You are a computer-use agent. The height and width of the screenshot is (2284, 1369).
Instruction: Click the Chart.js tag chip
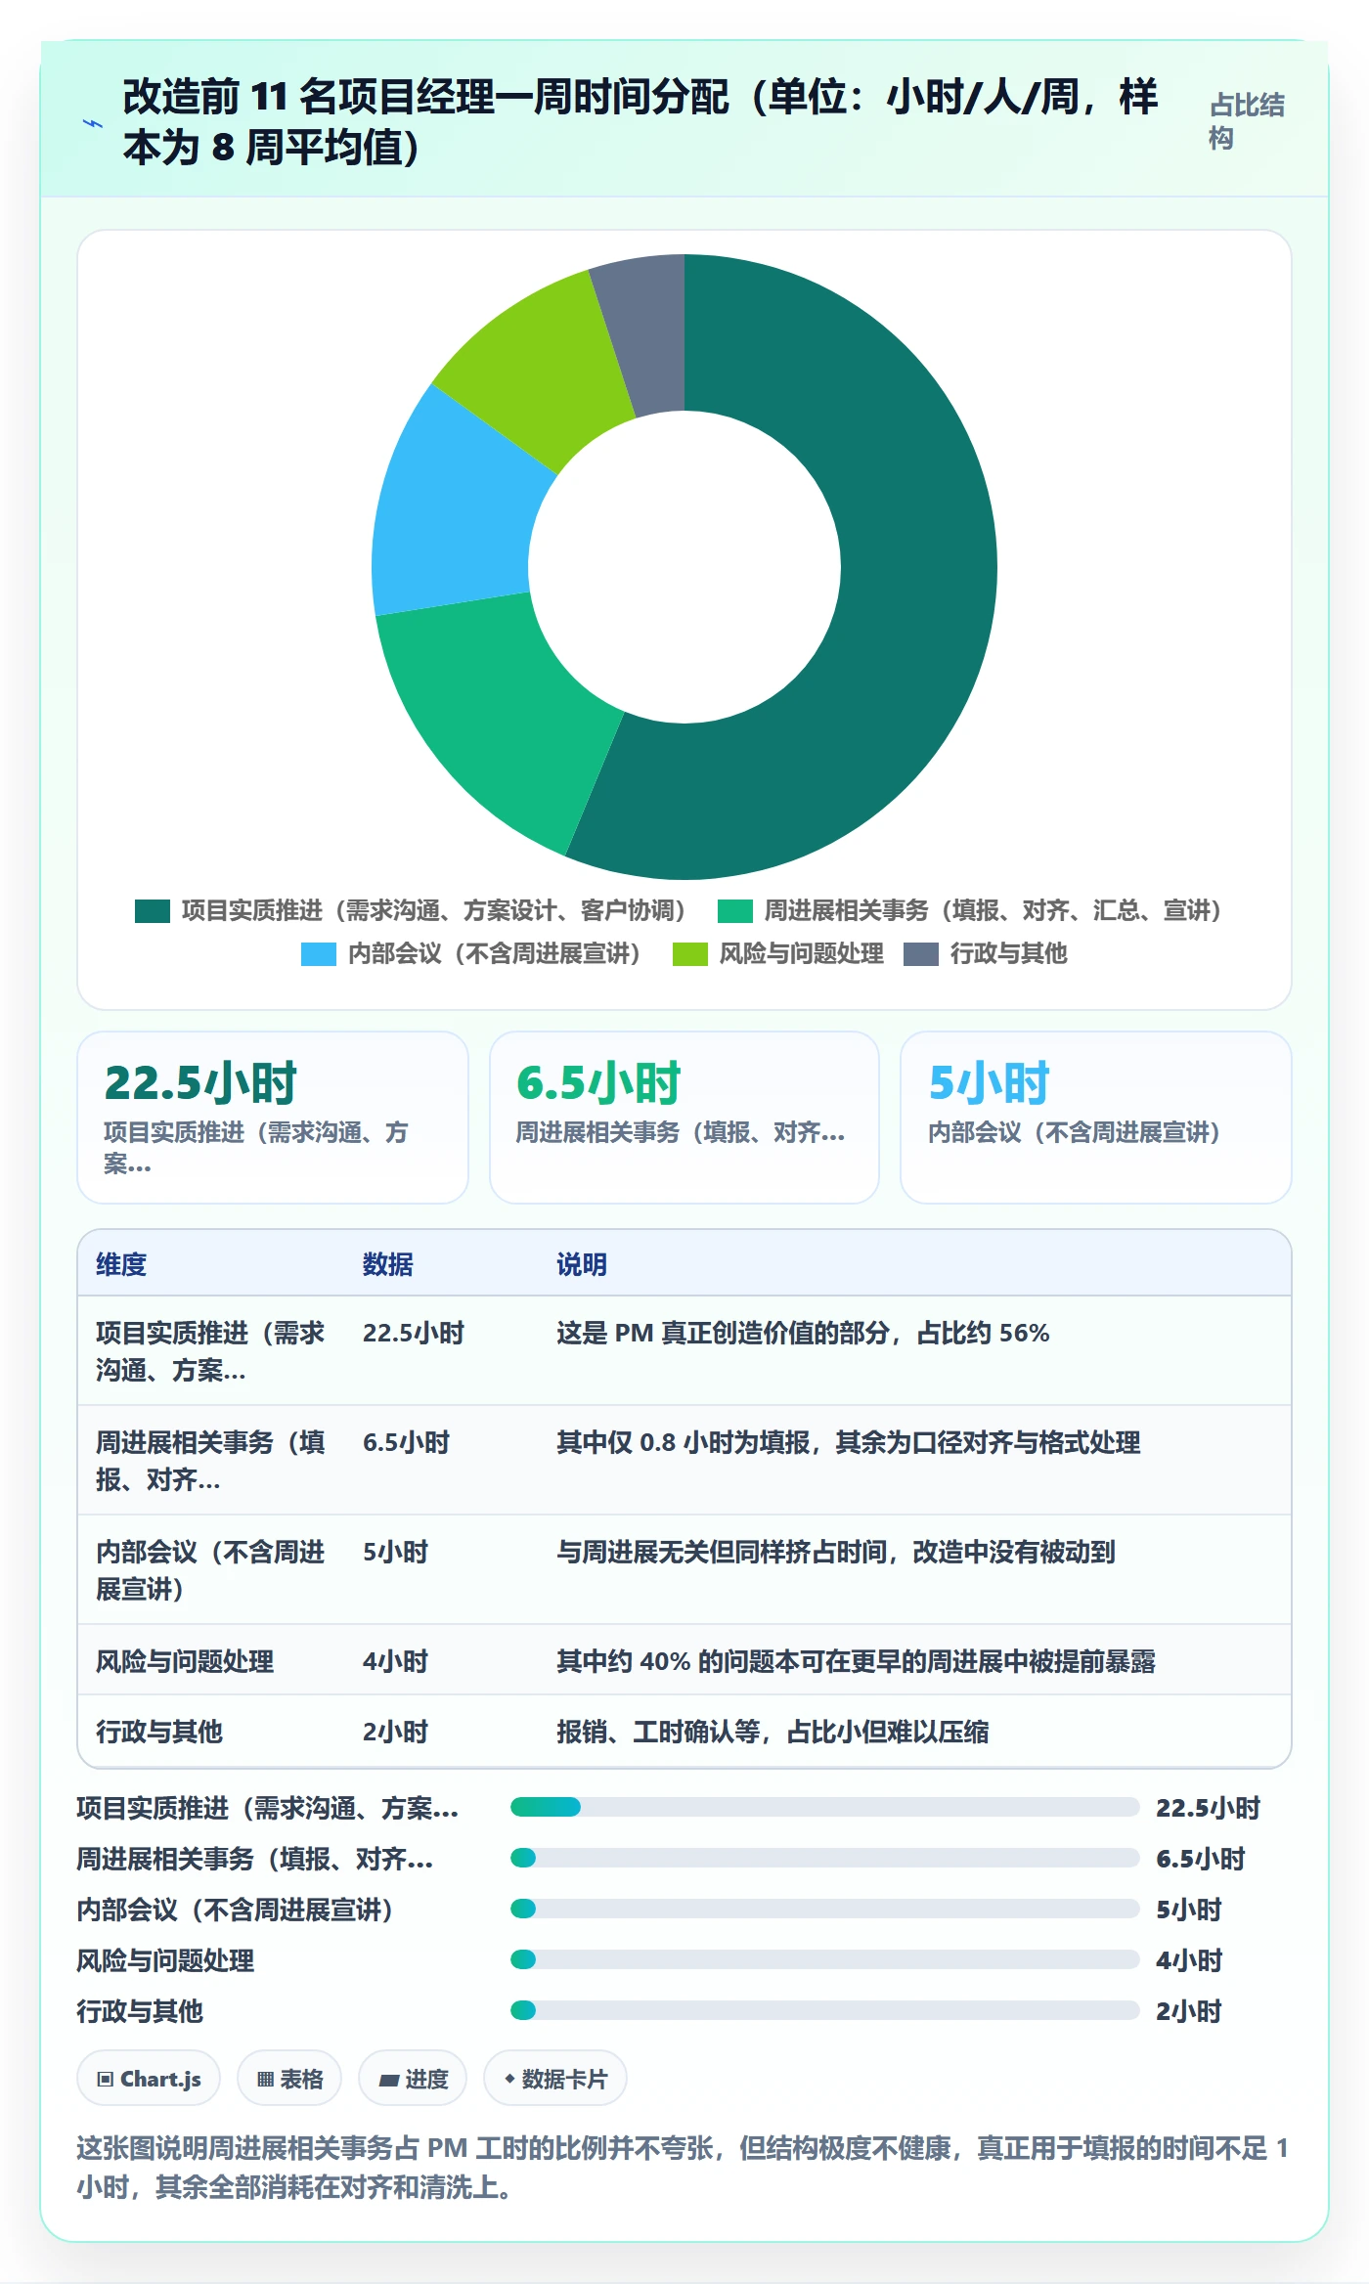pyautogui.click(x=149, y=2079)
